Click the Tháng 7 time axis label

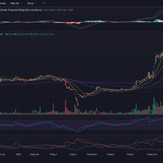tap(130, 154)
